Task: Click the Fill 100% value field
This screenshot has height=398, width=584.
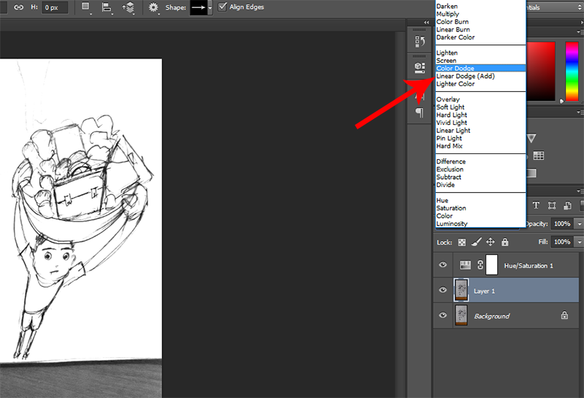Action: coord(563,242)
